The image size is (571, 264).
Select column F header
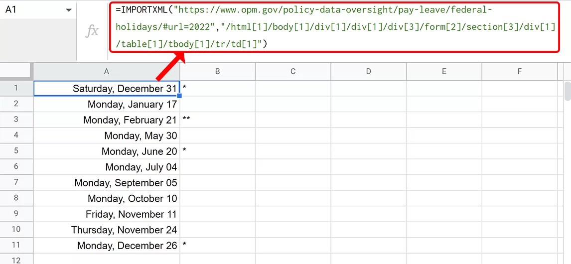(520, 72)
